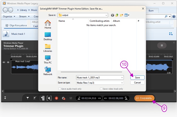Jump to end marker icon
177x117 pixels.
click(126, 98)
